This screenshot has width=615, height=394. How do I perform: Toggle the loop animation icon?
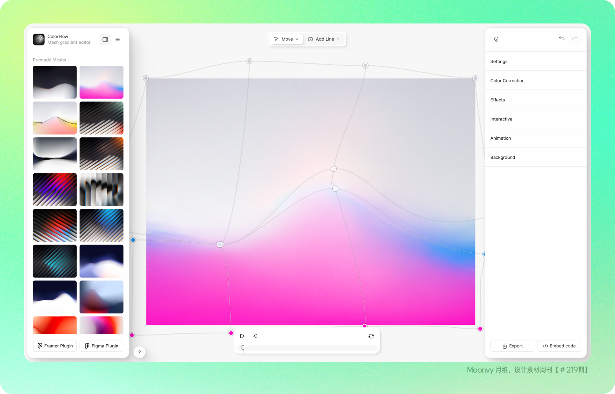pos(371,336)
